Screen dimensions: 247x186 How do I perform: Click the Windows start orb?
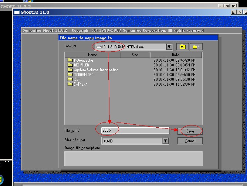click(x=1, y=179)
